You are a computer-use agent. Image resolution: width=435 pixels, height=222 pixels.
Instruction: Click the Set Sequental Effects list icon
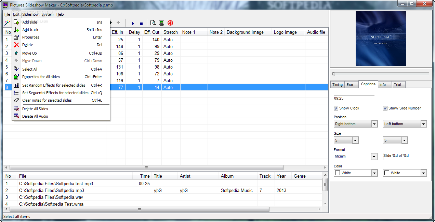point(16,93)
